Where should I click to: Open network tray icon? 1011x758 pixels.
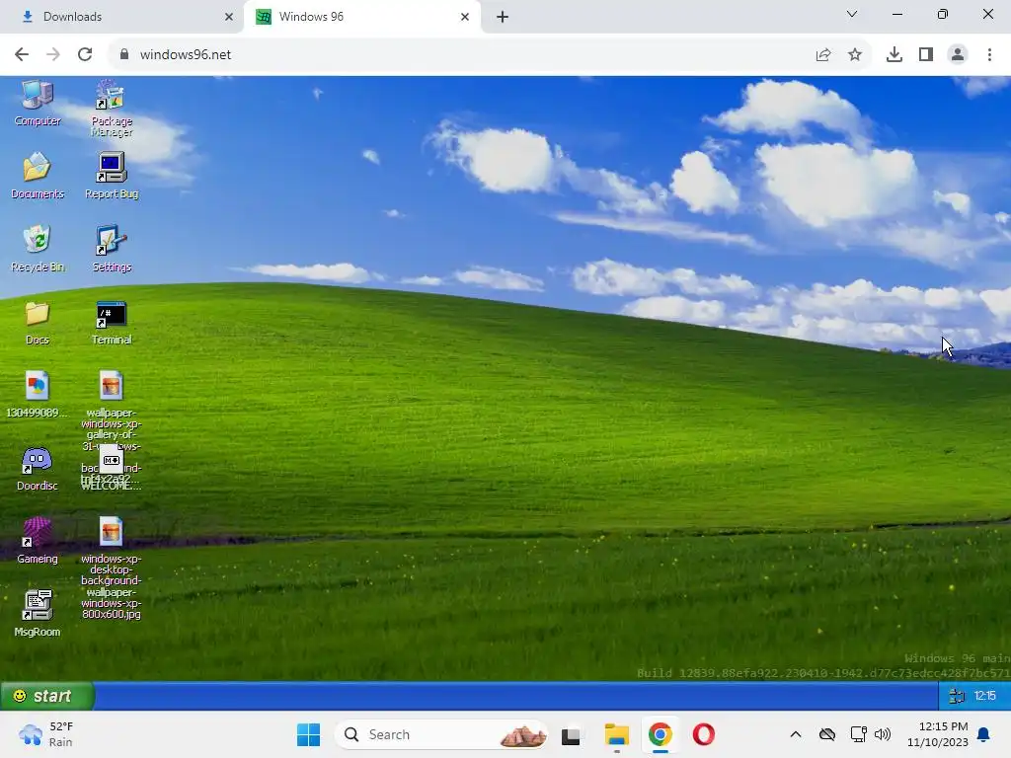858,734
